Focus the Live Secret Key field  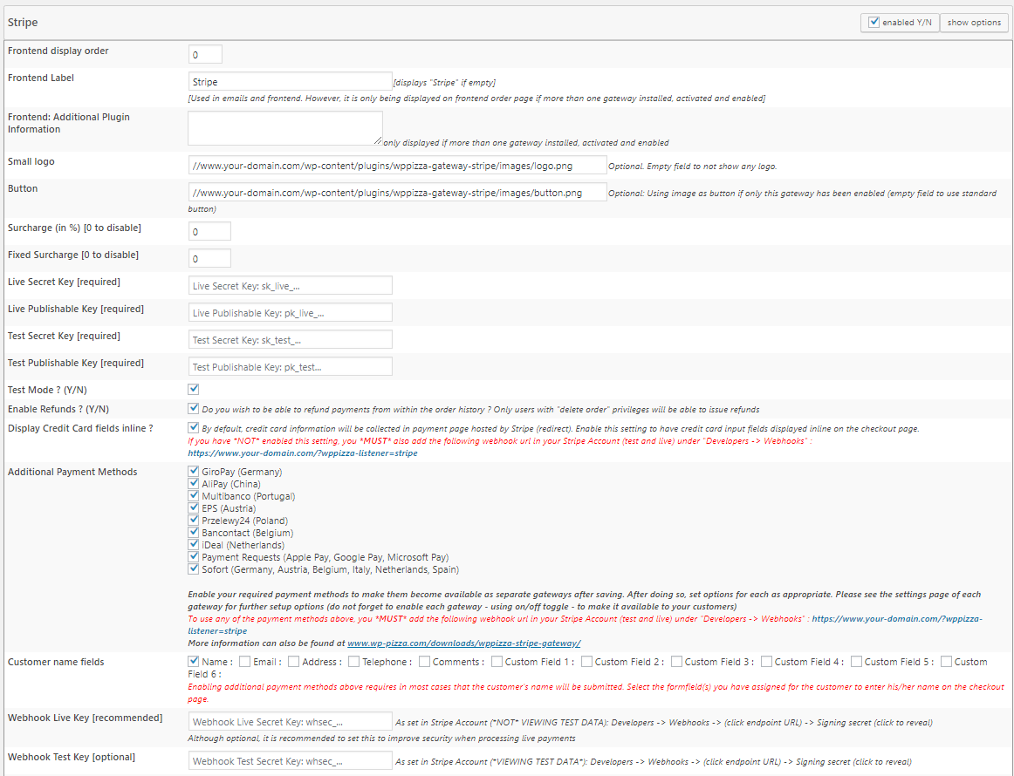tap(290, 286)
